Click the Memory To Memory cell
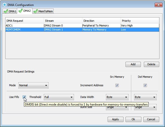This screenshot has height=127, width=165. [x=101, y=29]
